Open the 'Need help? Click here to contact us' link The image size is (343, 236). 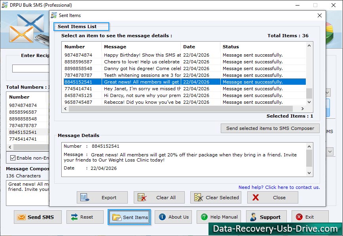(x=279, y=187)
